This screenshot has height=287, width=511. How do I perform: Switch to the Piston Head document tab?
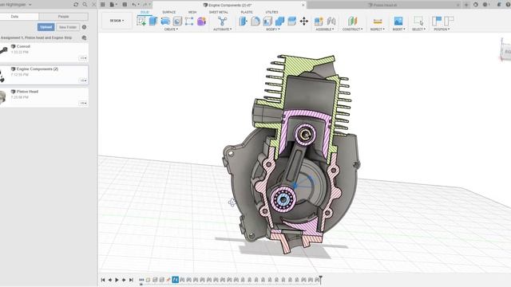pyautogui.click(x=384, y=5)
